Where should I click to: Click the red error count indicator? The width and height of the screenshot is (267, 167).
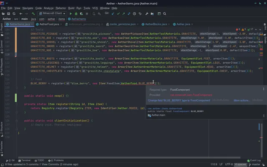pos(238,30)
